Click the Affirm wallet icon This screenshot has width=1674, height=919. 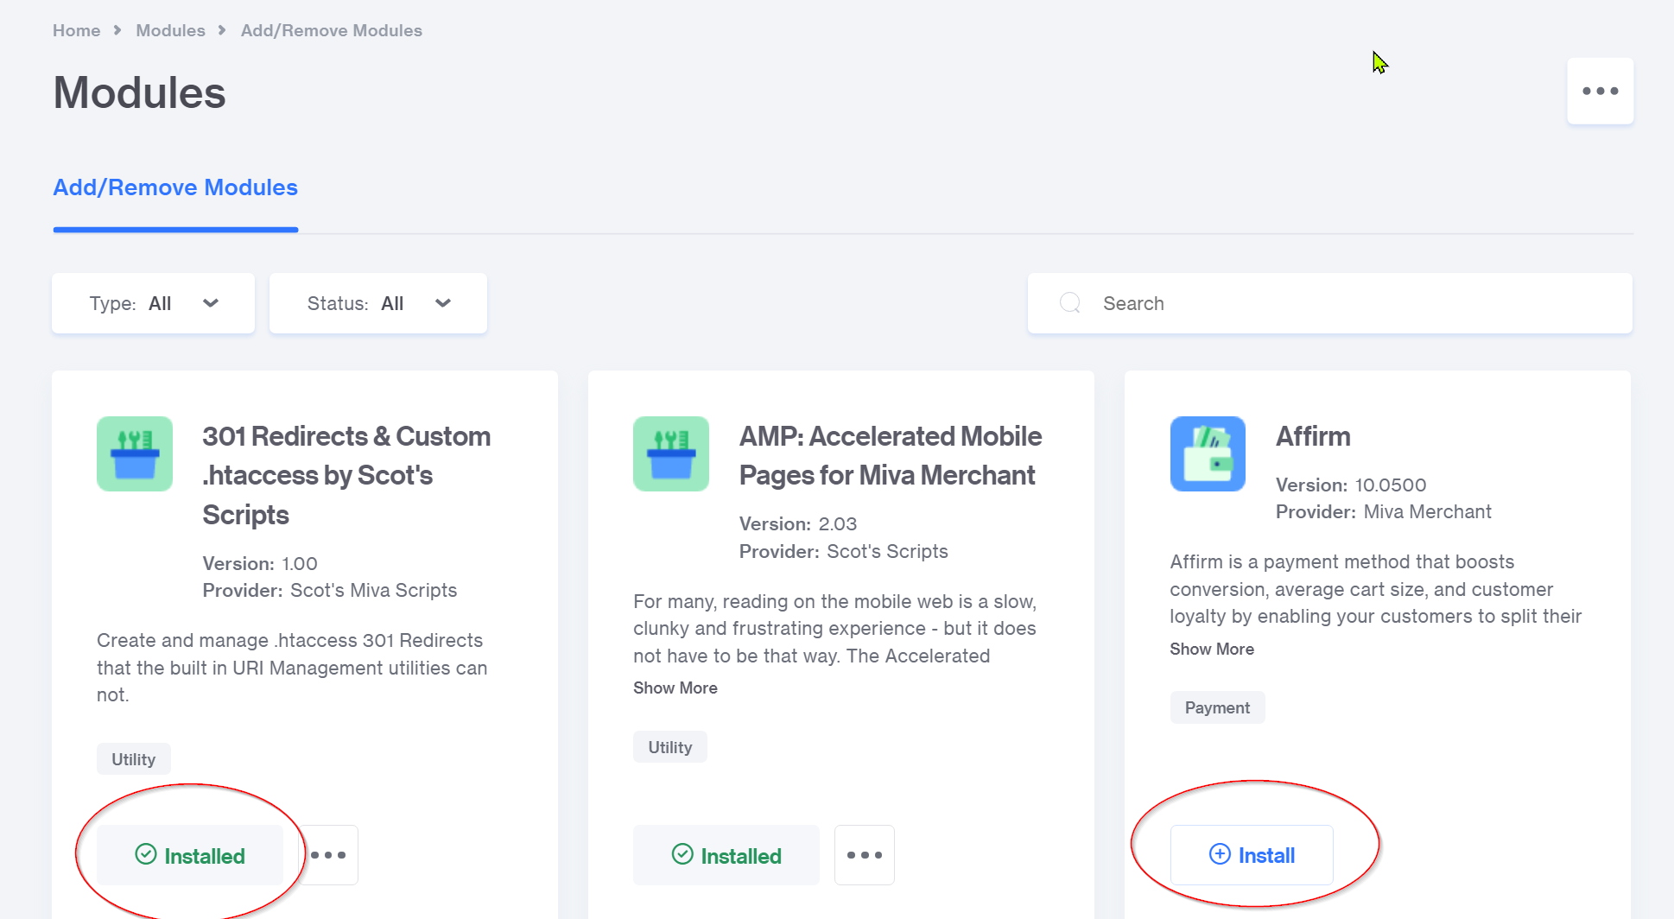click(1208, 454)
